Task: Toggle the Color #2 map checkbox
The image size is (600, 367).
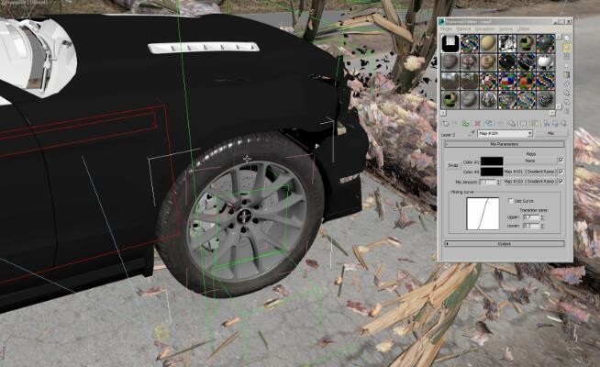Action: coord(561,171)
